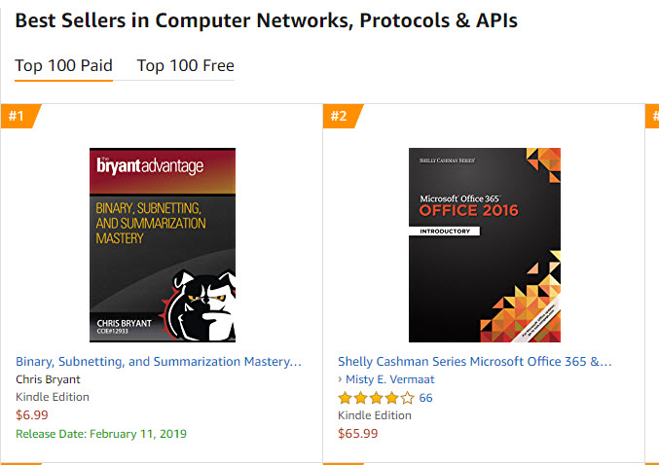Viewport: 659px width, 465px height.
Task: Click the Release Date February 11, 2019 text
Action: 101,434
